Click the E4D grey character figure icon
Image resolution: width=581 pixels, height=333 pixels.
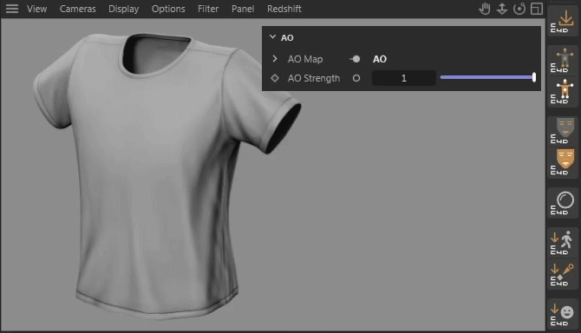[563, 61]
